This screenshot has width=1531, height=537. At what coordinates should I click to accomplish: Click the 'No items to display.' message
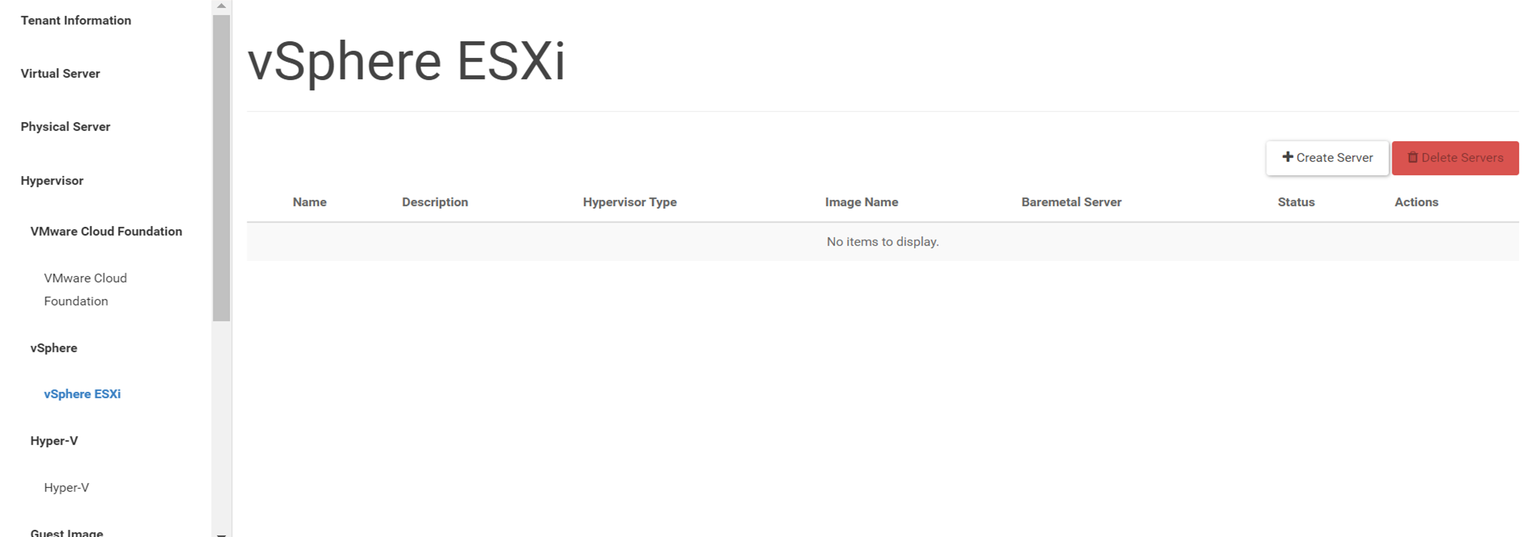pos(882,242)
